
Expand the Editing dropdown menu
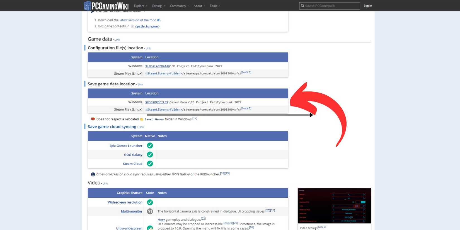tap(158, 6)
